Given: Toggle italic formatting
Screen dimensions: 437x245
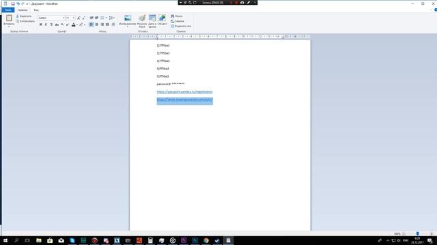Looking at the screenshot, I should (x=46, y=24).
